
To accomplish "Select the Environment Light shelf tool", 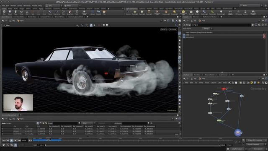I will pos(183,12).
